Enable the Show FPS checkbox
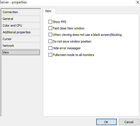140x126 pixels. pos(50,22)
